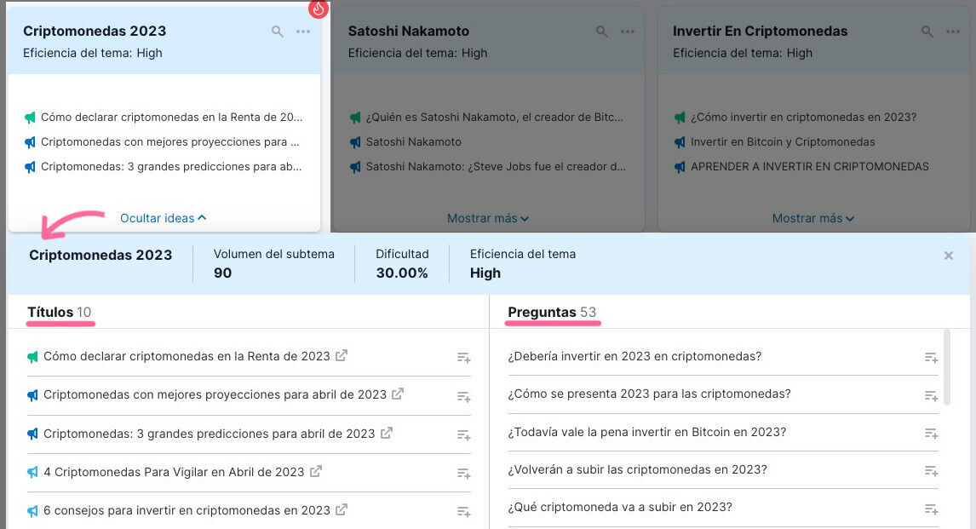Viewport: 976px width, 529px height.
Task: Collapse ideas with Ocultar ideas
Action: pyautogui.click(x=163, y=218)
